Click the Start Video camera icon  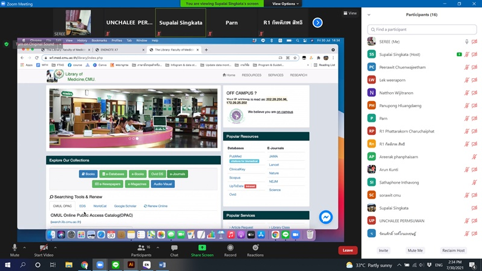pyautogui.click(x=43, y=248)
